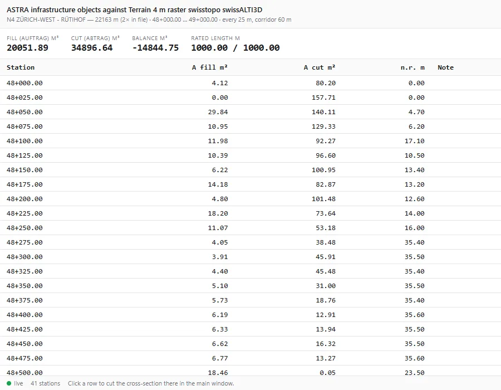Click the A fill m² column header
The image size is (501, 390).
(x=210, y=67)
